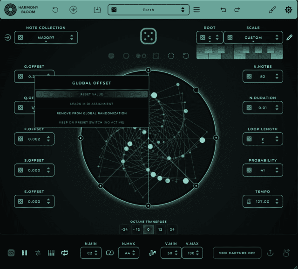Select Reset Value in Global Offset menu

[92, 94]
